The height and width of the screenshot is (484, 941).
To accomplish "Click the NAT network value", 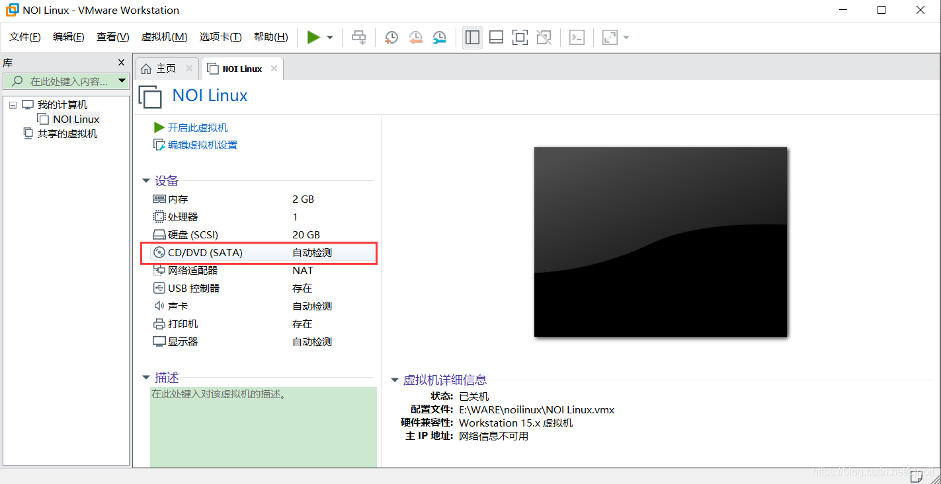I will (303, 271).
